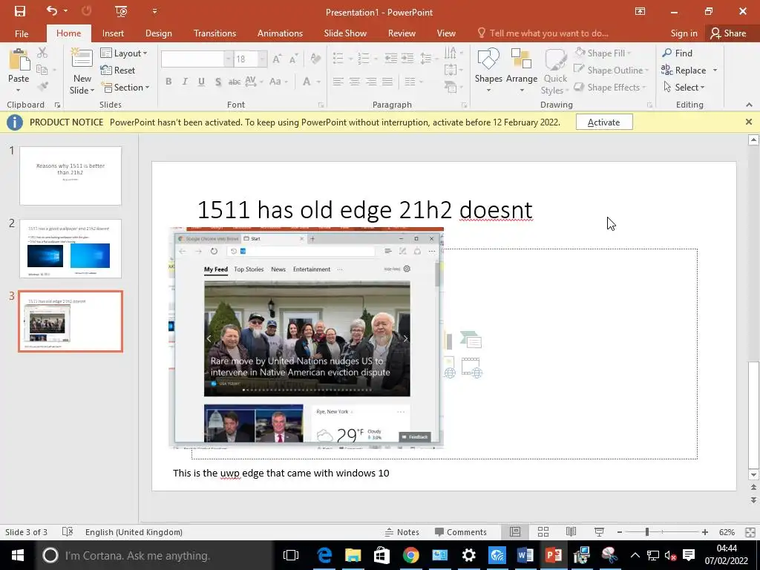Viewport: 760px width, 570px height.
Task: Cut selection with scissors icon
Action: 42,53
